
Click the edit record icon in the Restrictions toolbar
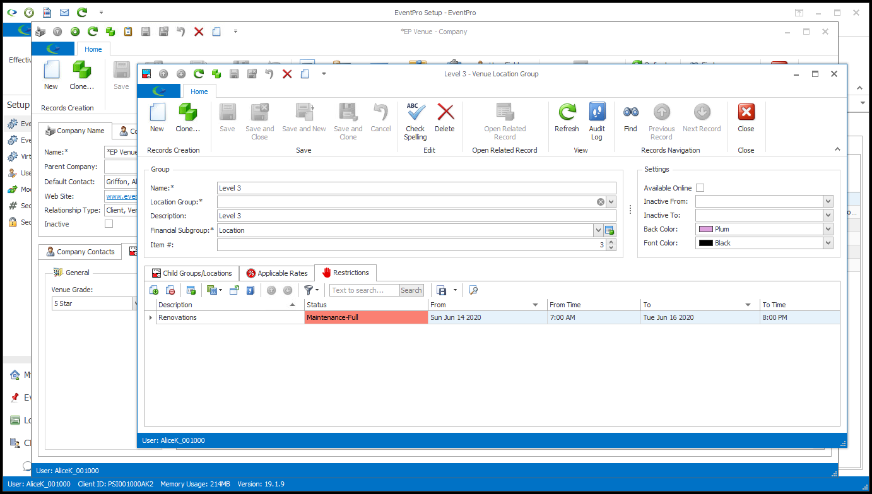(x=191, y=290)
